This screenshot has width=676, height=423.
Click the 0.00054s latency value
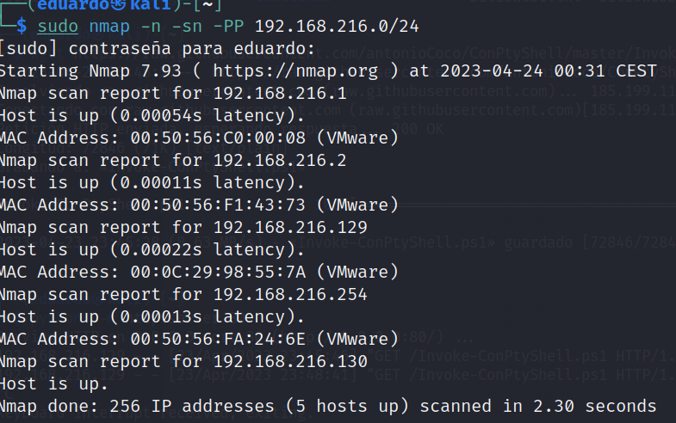161,115
